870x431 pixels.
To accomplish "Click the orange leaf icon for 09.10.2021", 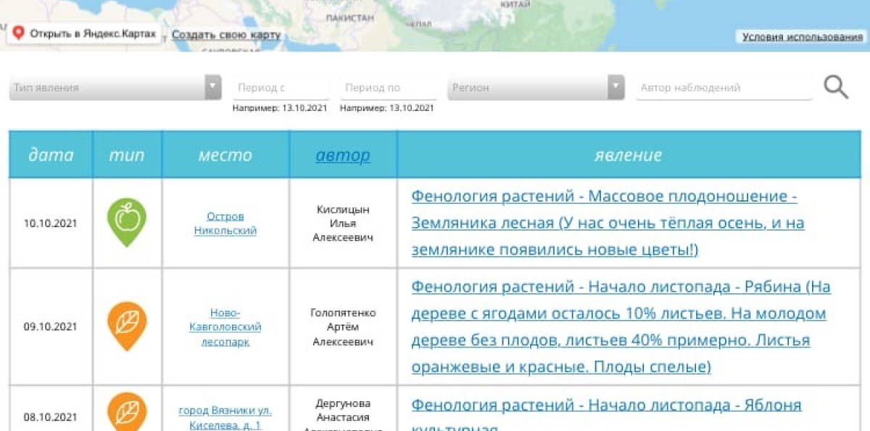I will click(127, 327).
